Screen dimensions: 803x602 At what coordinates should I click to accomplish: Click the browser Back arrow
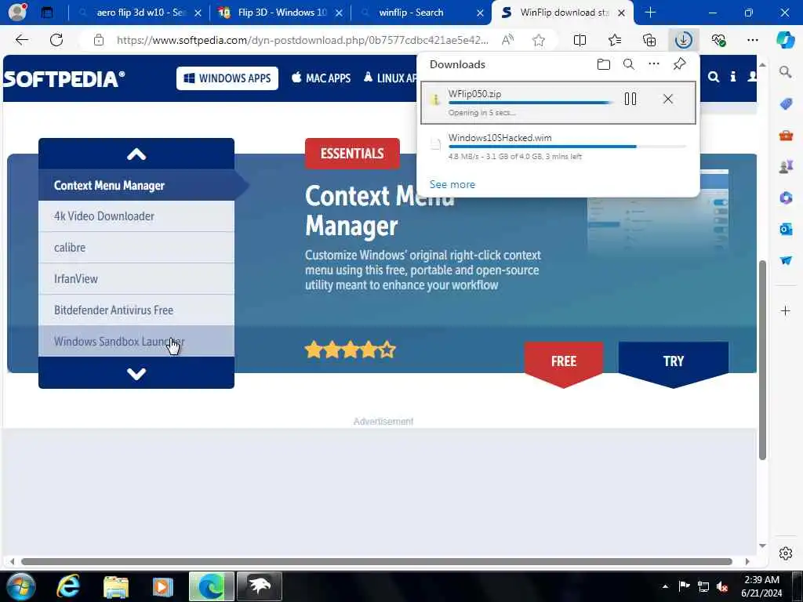click(x=21, y=40)
